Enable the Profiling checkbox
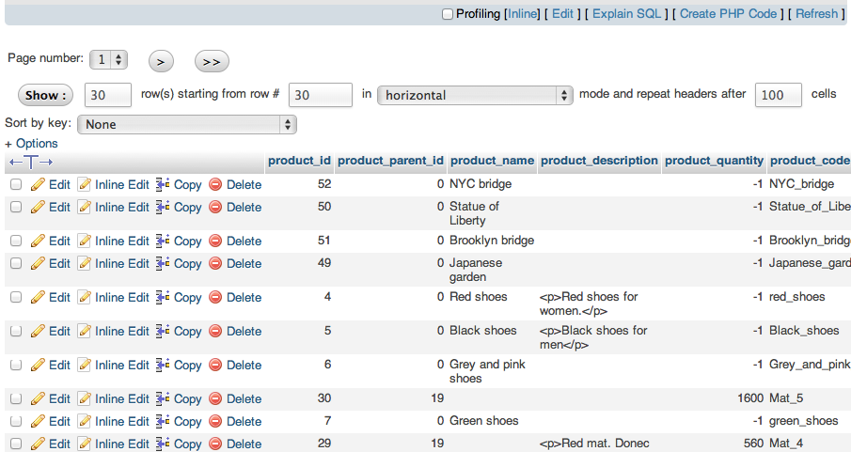The height and width of the screenshot is (452, 851). [448, 14]
